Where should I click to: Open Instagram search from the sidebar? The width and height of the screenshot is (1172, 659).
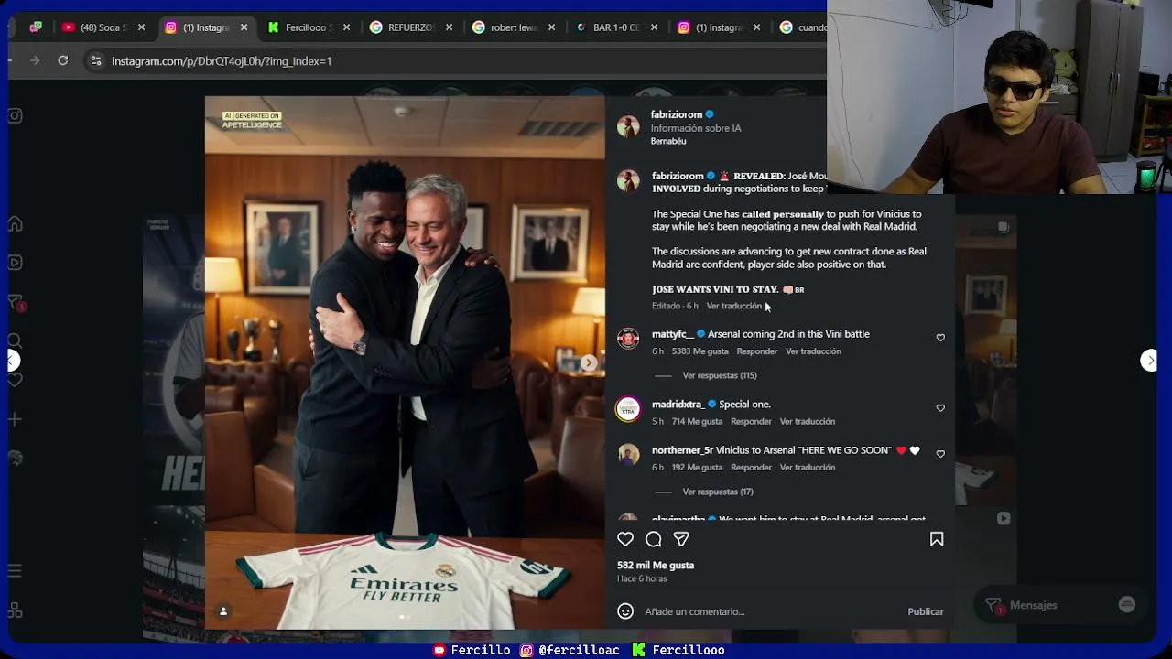15,340
